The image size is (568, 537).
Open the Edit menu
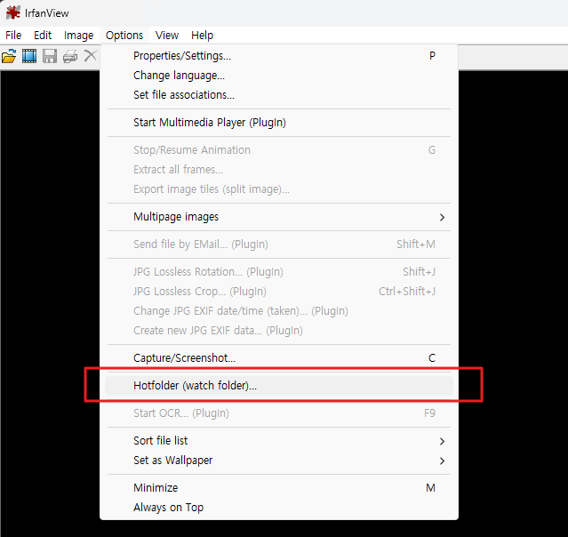pyautogui.click(x=43, y=36)
